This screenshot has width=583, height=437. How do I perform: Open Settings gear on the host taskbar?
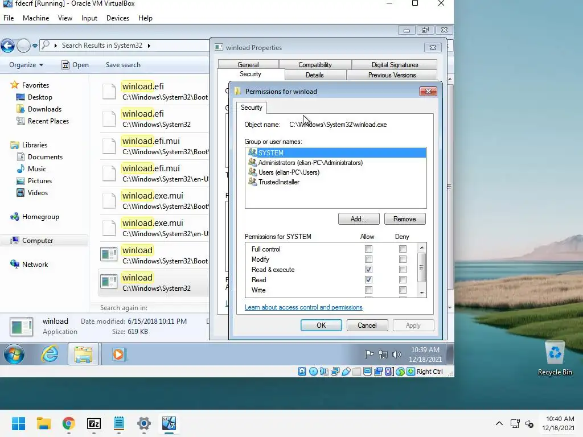[x=144, y=423]
